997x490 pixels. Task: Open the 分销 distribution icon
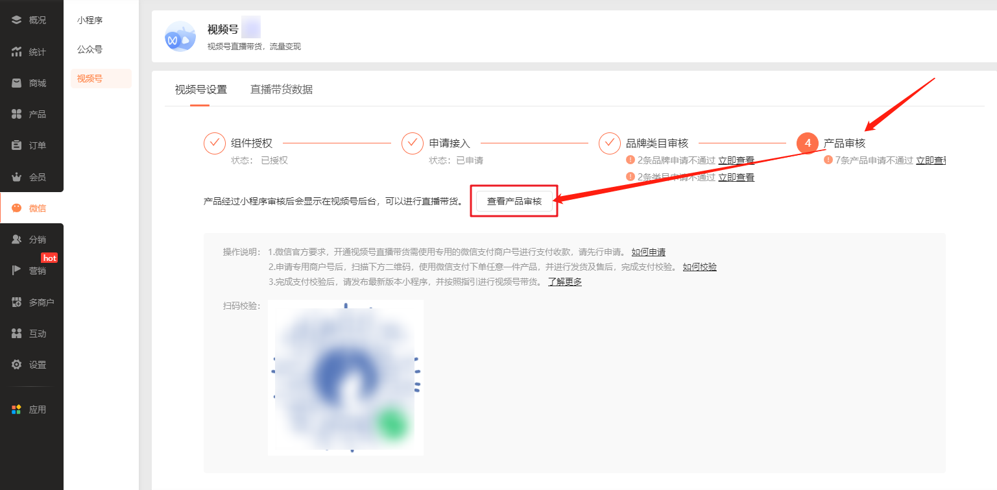[17, 239]
